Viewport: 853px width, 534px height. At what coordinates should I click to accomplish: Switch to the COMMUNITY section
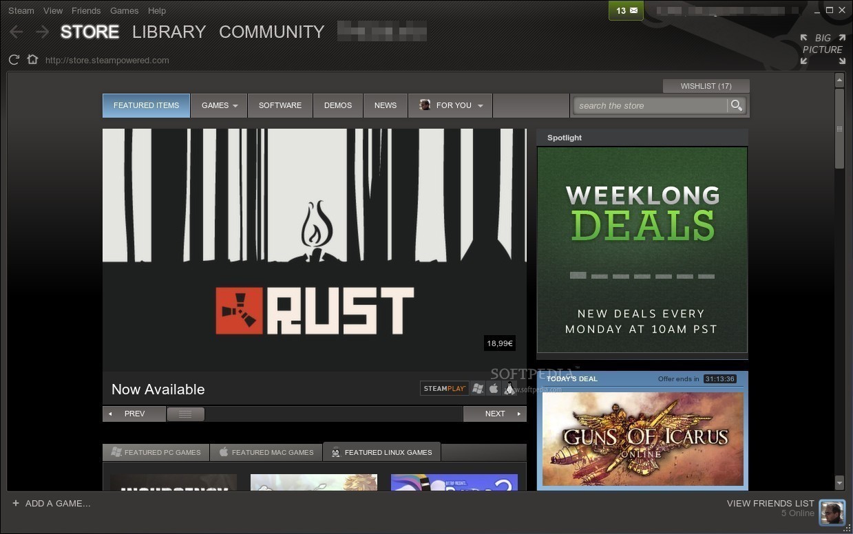click(x=271, y=32)
